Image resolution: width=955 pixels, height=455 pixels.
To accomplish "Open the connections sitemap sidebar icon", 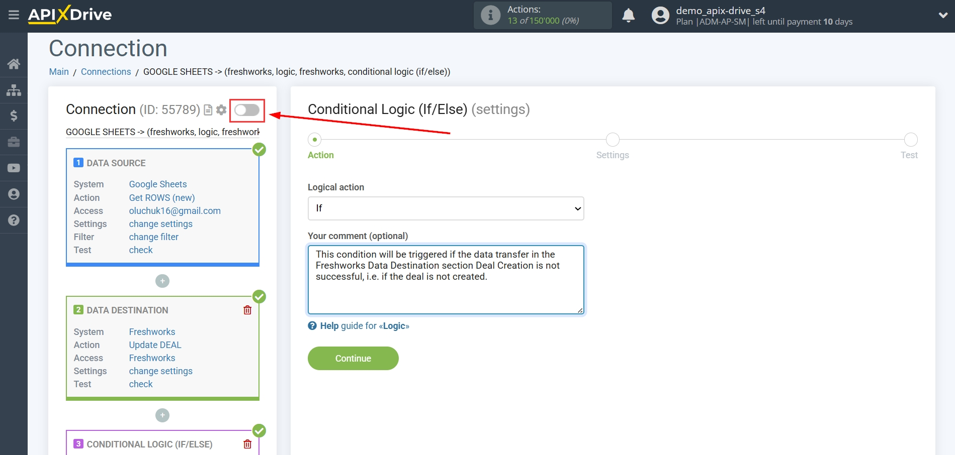I will coord(14,90).
